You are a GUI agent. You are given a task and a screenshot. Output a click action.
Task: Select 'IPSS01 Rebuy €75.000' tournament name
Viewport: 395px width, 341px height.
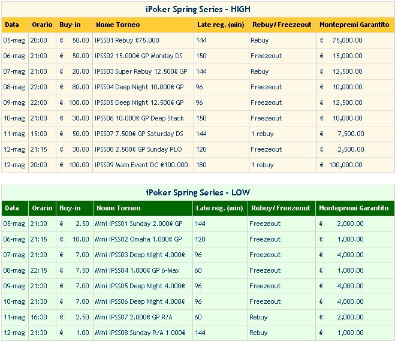point(127,40)
